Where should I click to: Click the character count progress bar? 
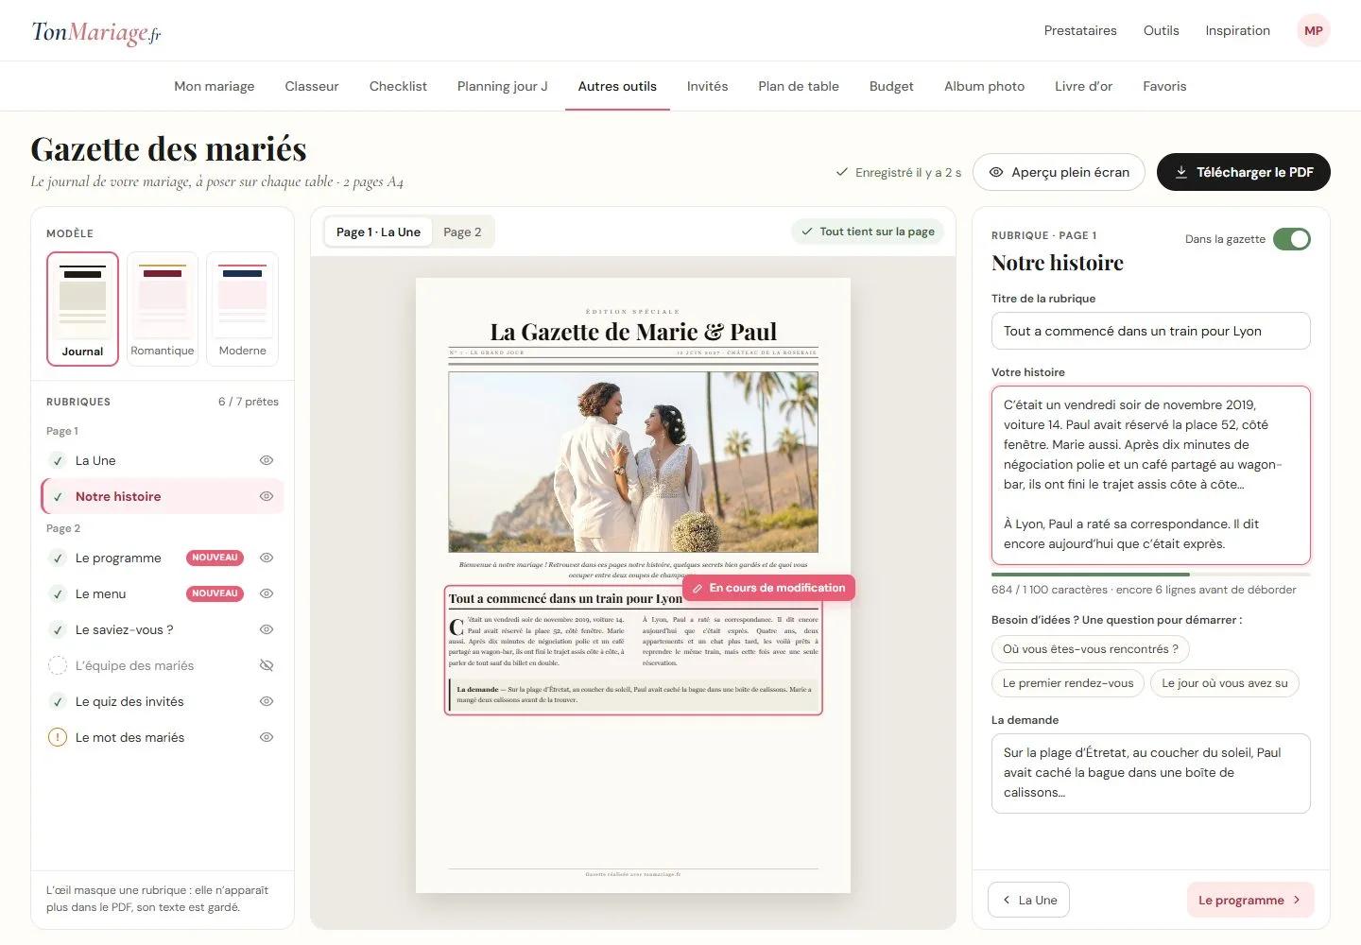point(1150,574)
